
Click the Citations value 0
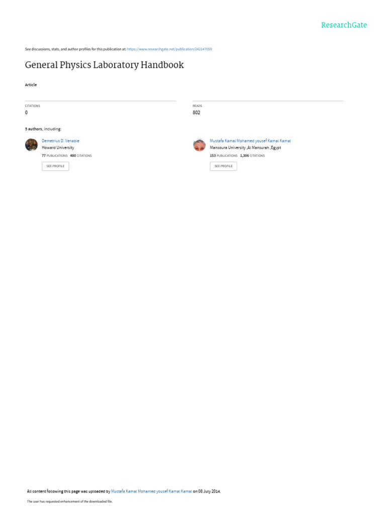pos(26,112)
